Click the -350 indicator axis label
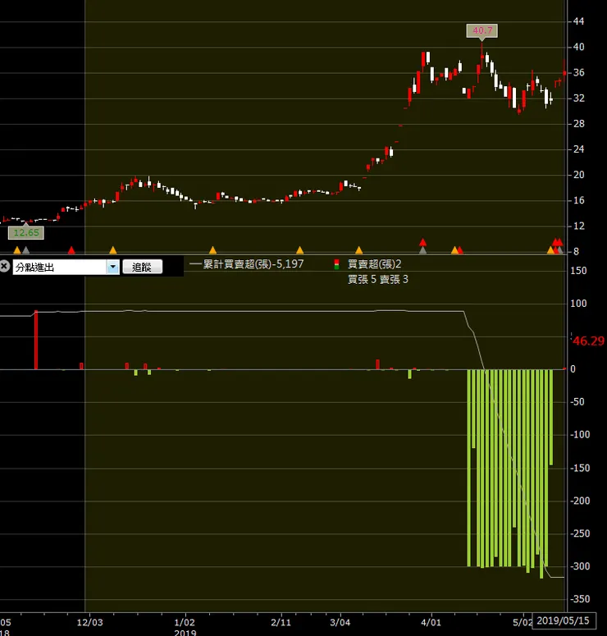The width and height of the screenshot is (607, 636). coord(580,599)
